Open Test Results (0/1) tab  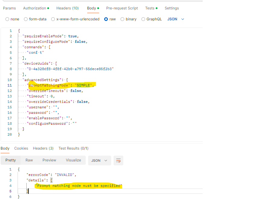point(73,148)
